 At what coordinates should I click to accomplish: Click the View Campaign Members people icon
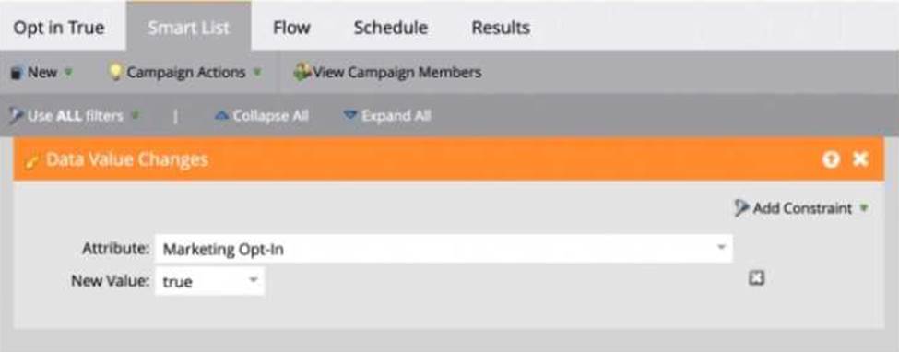[x=302, y=72]
